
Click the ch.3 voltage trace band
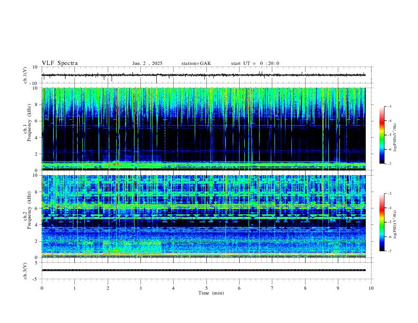(203, 270)
